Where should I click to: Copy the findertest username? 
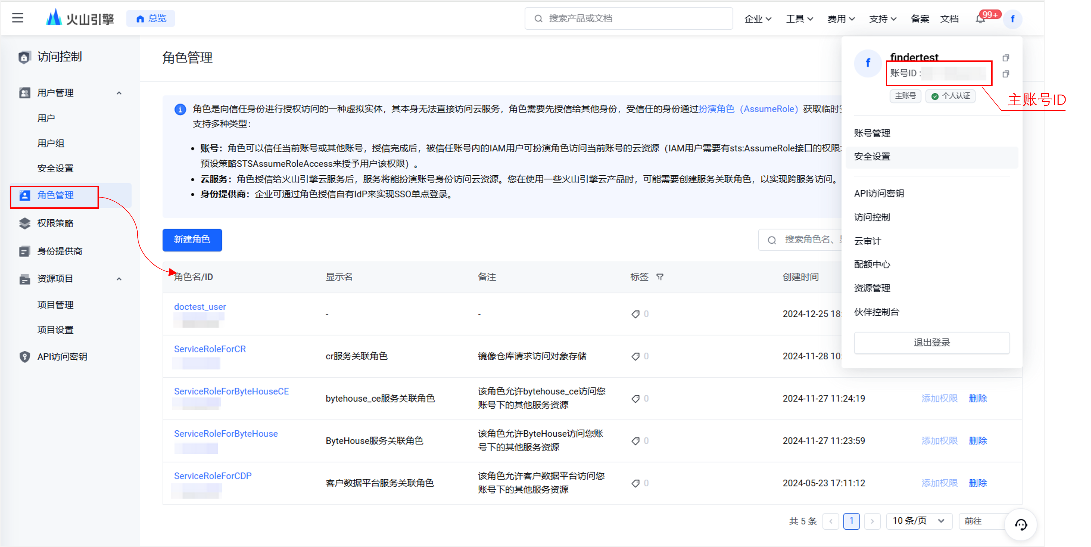tap(1005, 58)
